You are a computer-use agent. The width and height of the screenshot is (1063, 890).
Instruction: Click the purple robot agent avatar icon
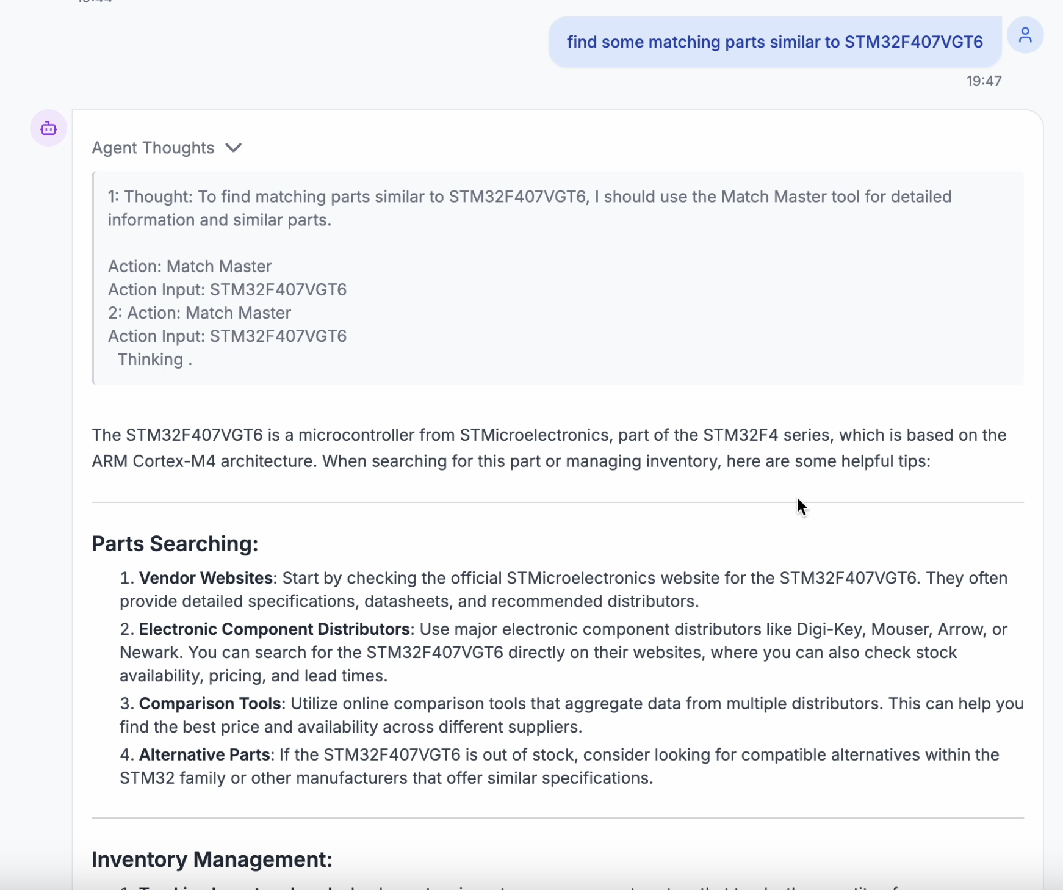[49, 128]
